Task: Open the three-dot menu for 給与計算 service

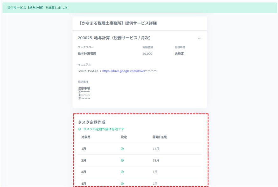Action: coord(200,38)
